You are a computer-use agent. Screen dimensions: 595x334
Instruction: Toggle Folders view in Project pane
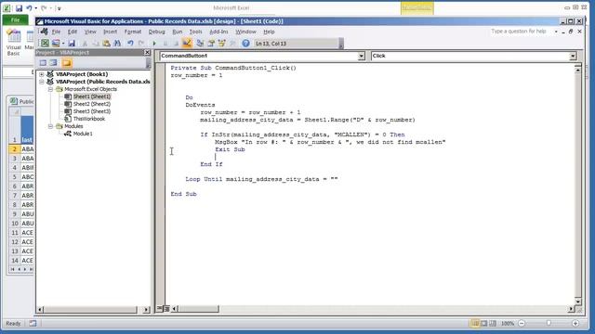pos(67,63)
